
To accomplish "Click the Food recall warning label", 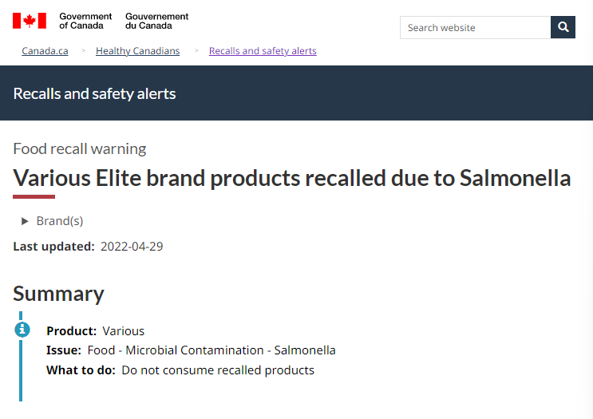I will pyautogui.click(x=80, y=149).
